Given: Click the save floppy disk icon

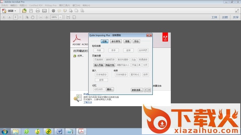Looking at the screenshot, I should (x=31, y=11).
